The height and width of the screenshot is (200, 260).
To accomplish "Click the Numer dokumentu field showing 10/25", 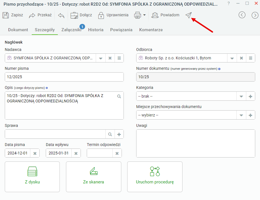I will 196,77.
